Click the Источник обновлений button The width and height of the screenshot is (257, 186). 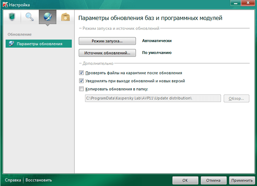[107, 53]
